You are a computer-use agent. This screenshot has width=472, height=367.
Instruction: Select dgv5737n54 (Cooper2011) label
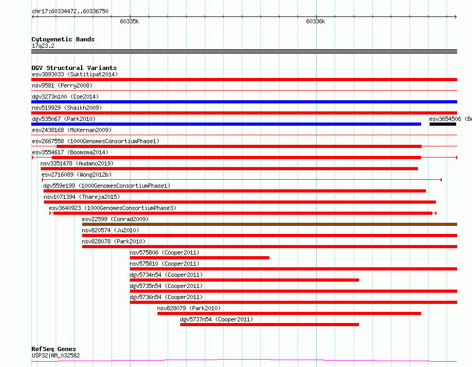[216, 319]
